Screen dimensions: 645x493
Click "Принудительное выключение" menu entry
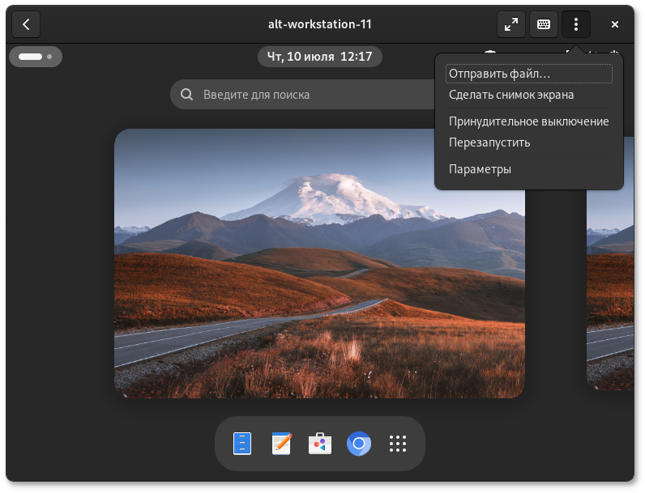(528, 121)
